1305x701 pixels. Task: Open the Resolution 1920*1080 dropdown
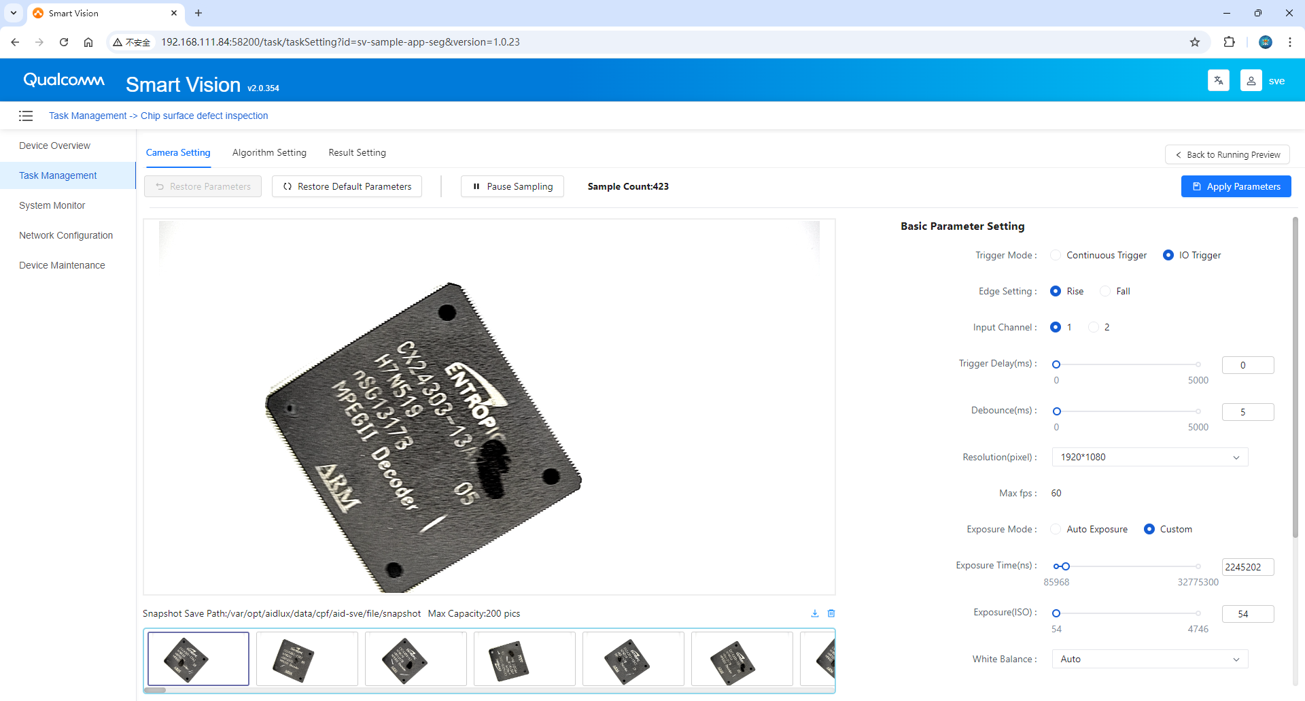(1150, 457)
